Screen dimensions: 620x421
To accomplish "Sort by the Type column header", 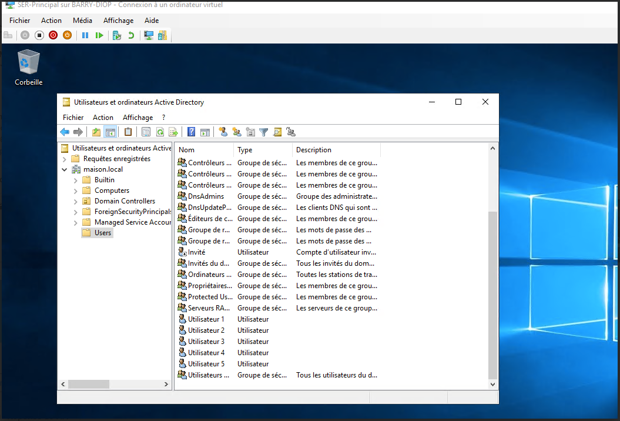I will [263, 150].
